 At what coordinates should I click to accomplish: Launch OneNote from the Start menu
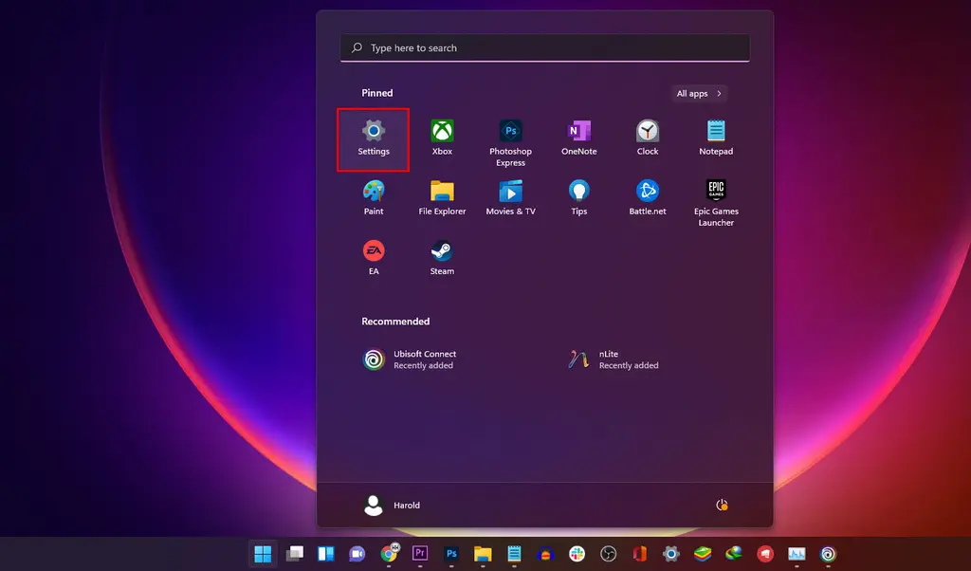[579, 138]
